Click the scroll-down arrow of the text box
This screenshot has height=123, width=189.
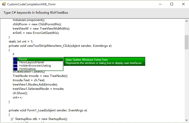(x=186, y=120)
